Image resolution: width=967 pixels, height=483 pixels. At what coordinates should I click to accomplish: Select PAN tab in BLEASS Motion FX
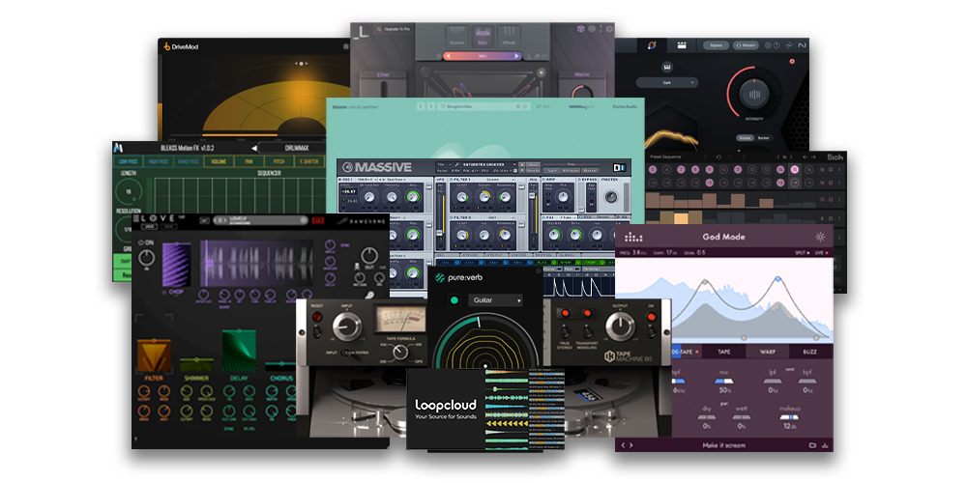click(x=249, y=161)
